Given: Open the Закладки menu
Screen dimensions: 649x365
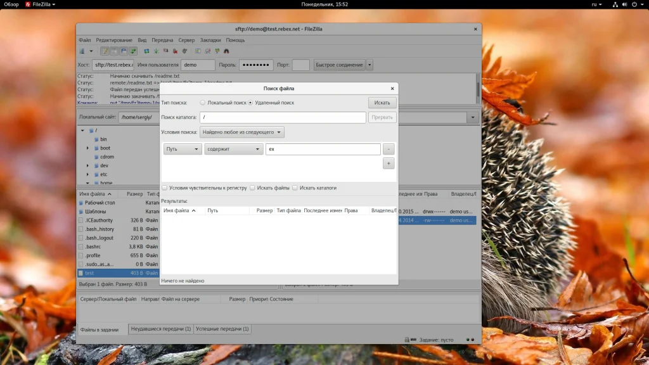Looking at the screenshot, I should 210,40.
